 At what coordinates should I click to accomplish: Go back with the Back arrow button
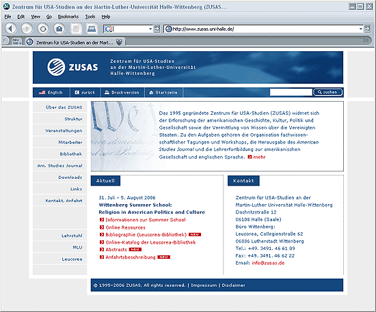pos(10,29)
